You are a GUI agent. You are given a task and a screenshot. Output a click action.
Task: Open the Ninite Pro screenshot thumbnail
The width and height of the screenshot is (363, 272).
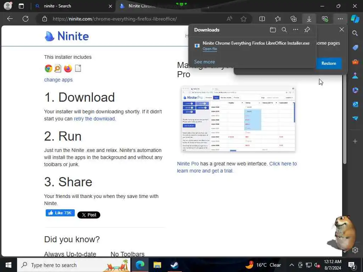(238, 119)
